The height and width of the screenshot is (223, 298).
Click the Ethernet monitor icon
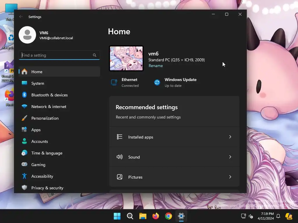click(114, 82)
